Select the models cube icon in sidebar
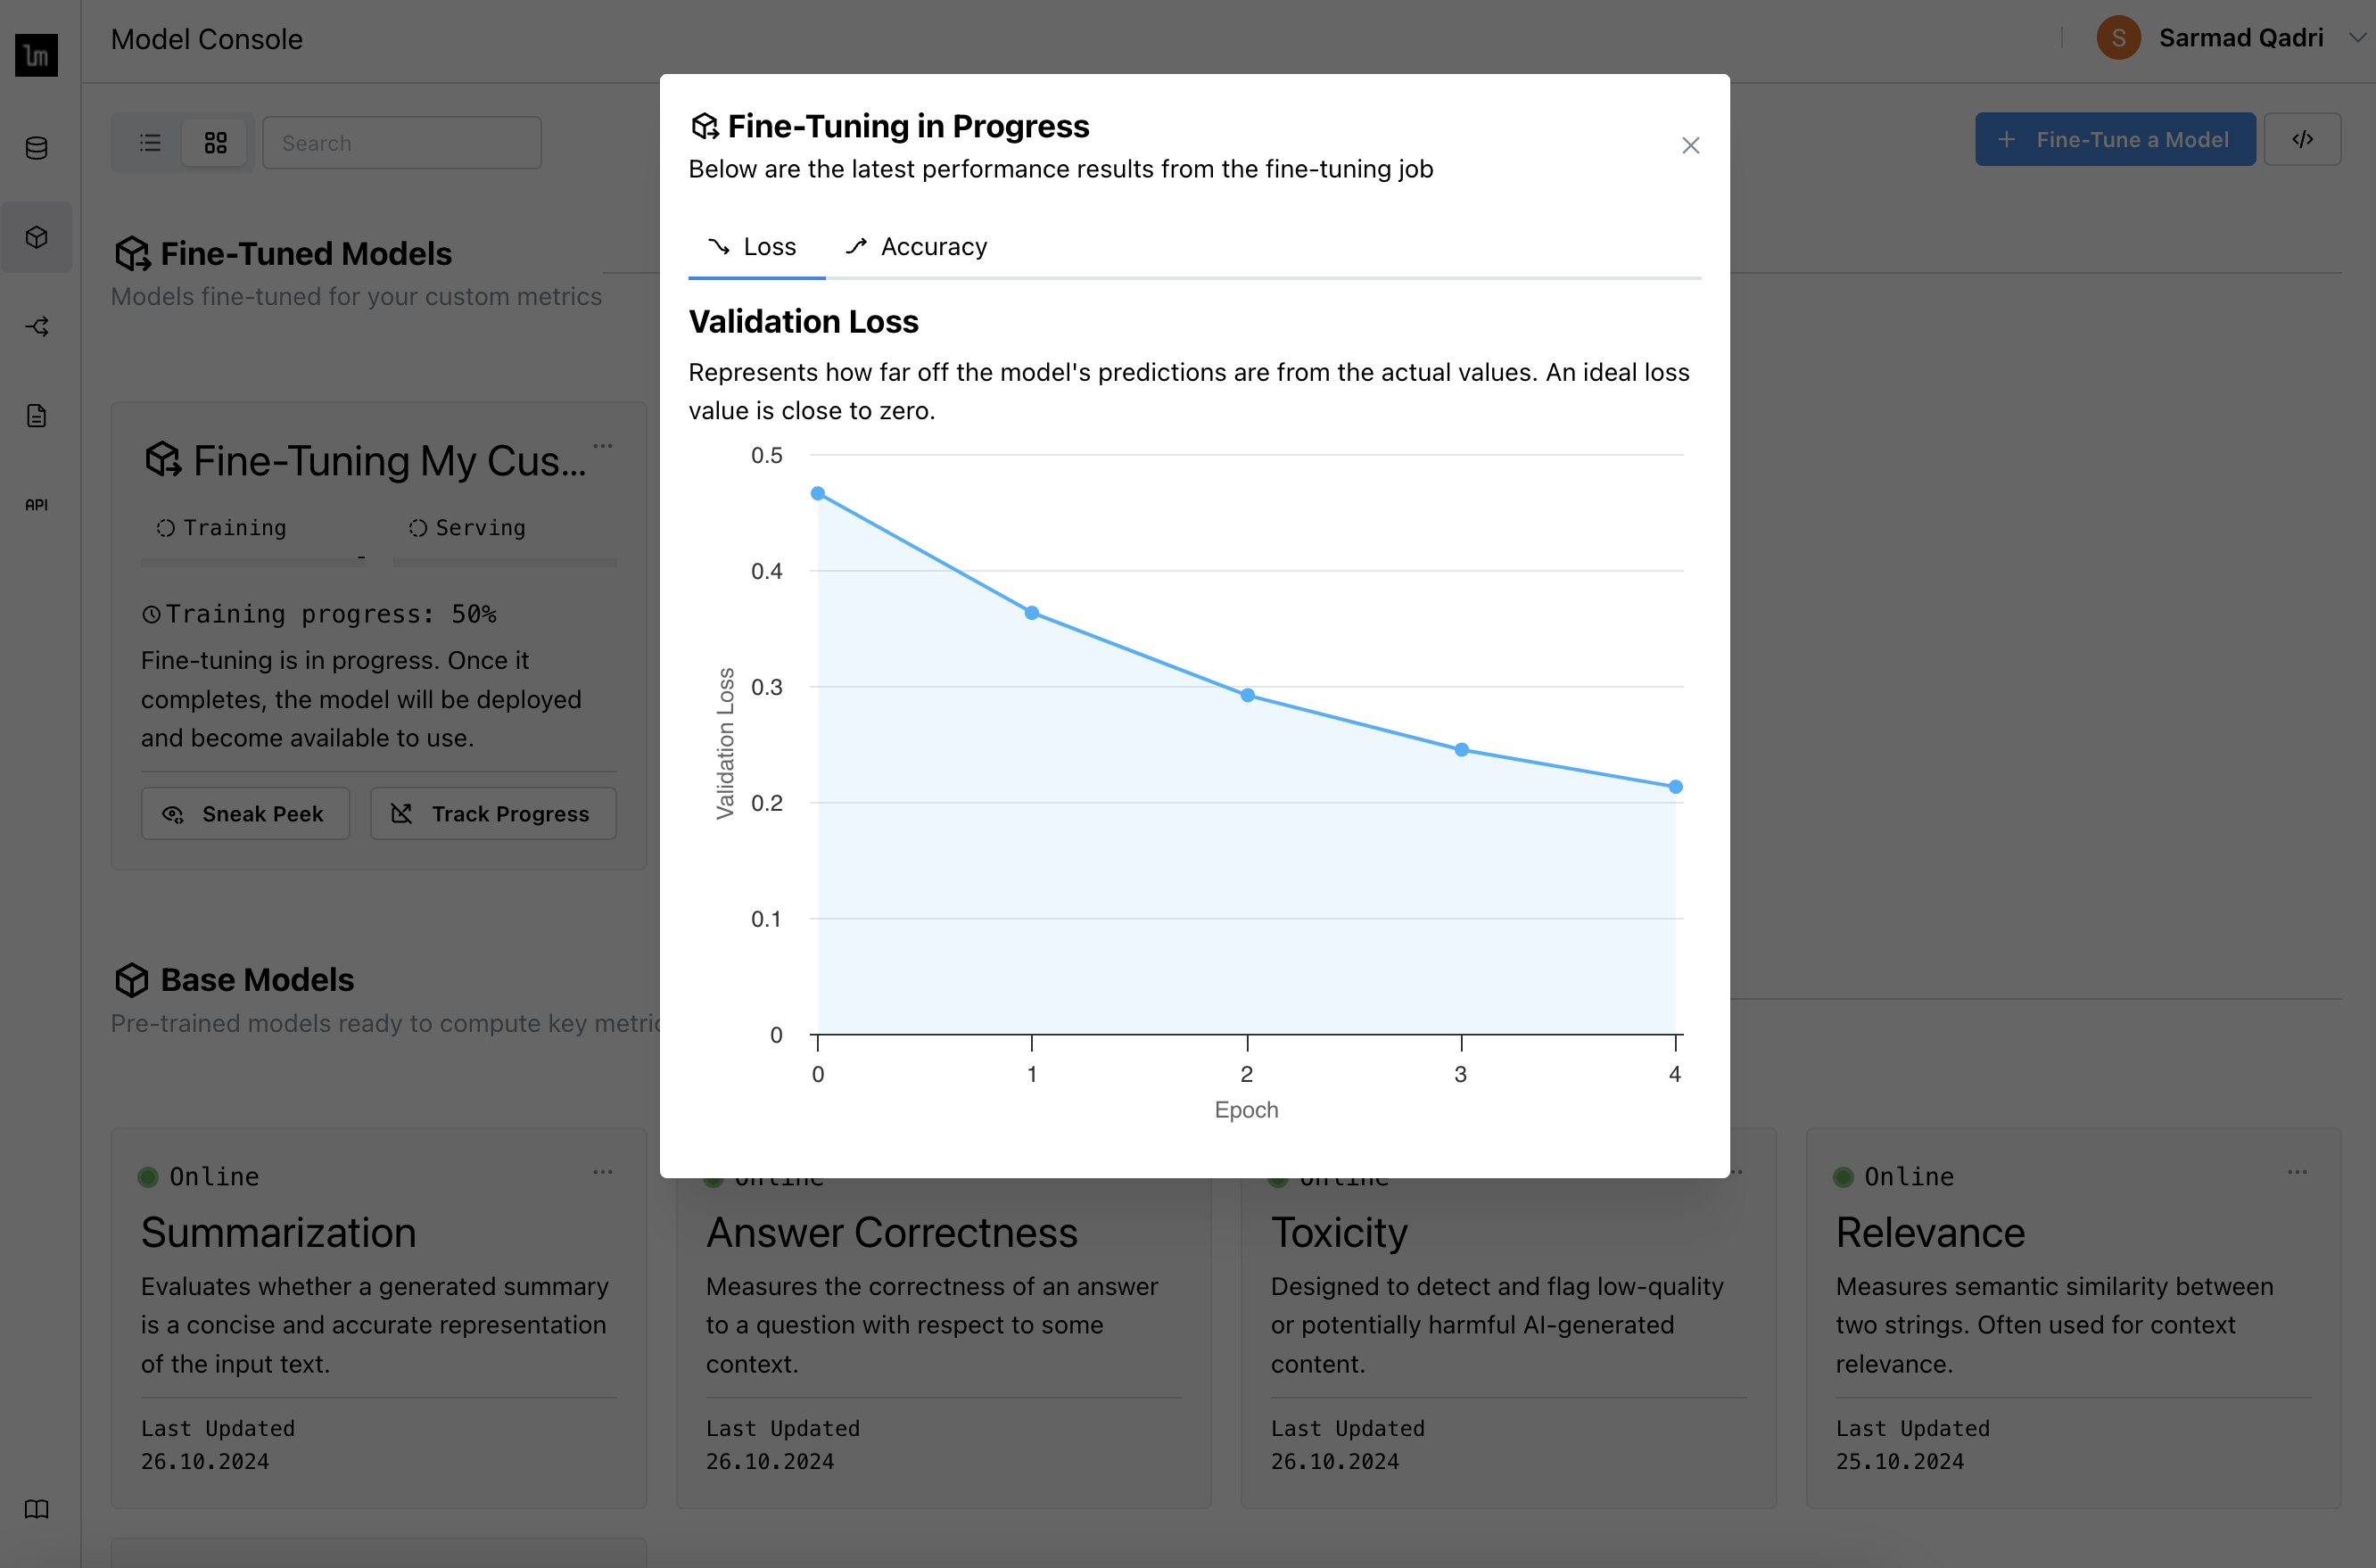Image resolution: width=2376 pixels, height=1568 pixels. [x=36, y=237]
